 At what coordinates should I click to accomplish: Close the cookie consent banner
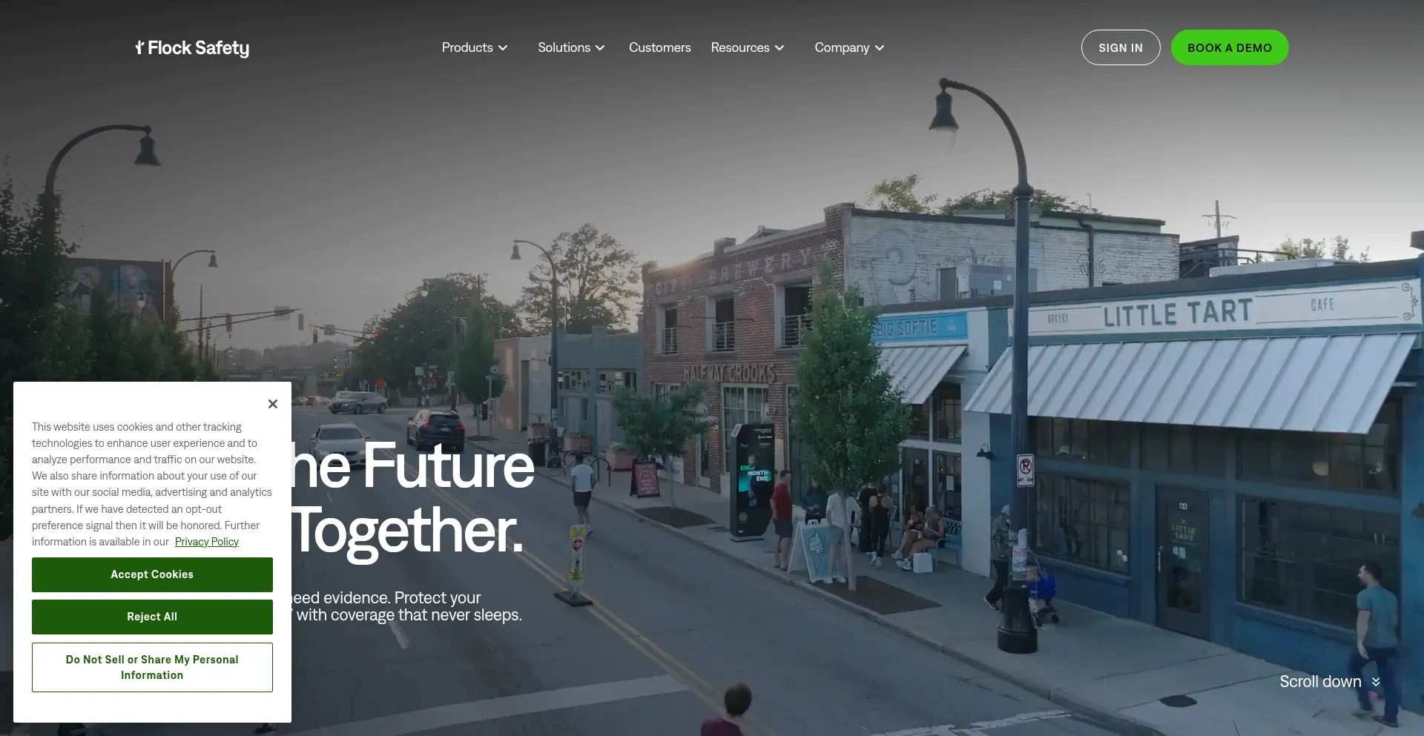click(273, 404)
